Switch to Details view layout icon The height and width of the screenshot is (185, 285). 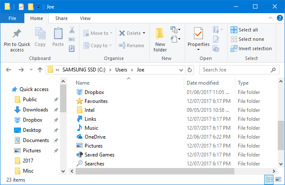click(269, 180)
